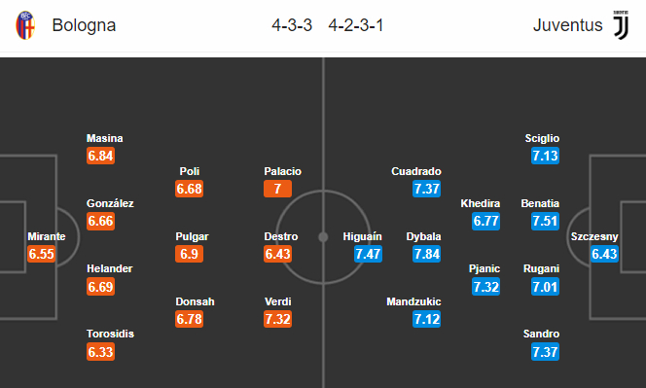Click the Bologna club crest icon
This screenshot has width=646, height=388.
coord(25,25)
